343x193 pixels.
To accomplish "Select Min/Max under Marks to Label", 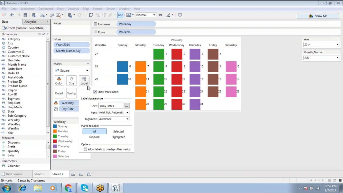I will tap(94, 137).
